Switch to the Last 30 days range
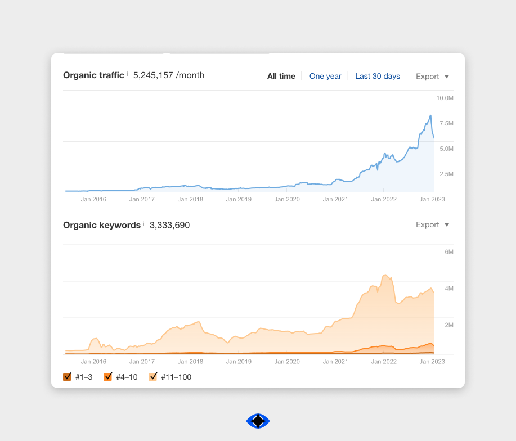 coord(378,76)
